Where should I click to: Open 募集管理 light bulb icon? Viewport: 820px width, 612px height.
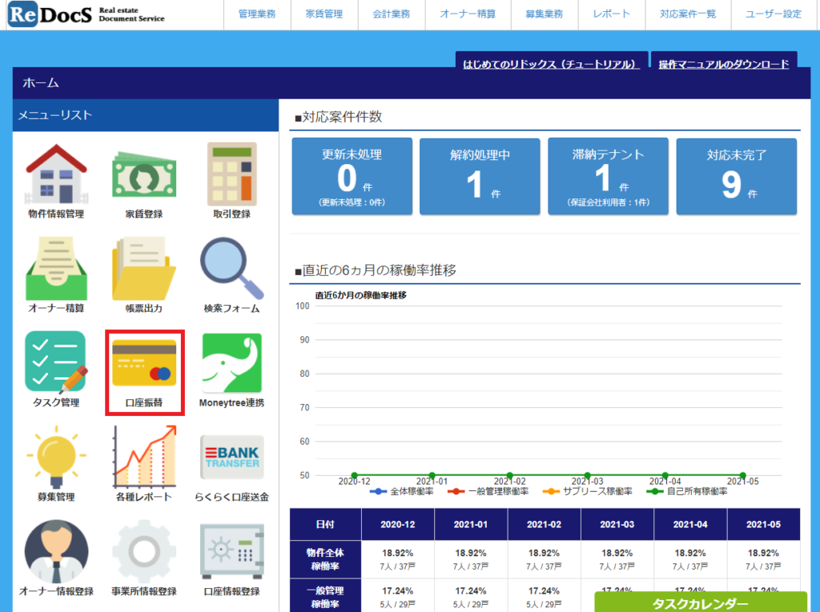(x=57, y=458)
